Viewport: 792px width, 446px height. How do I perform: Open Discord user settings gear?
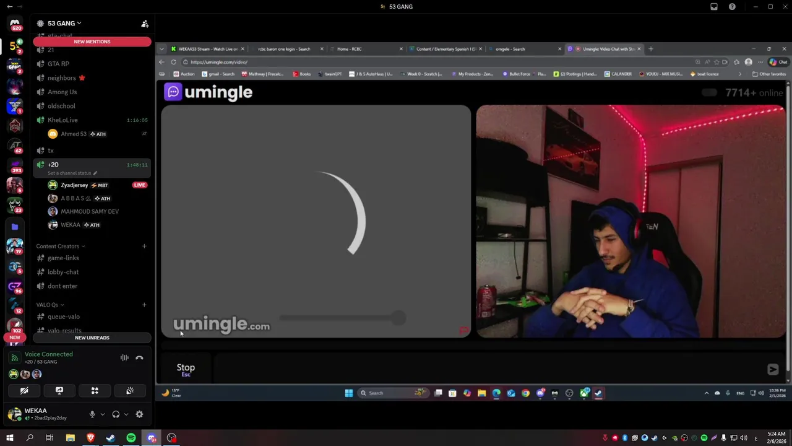pyautogui.click(x=139, y=414)
